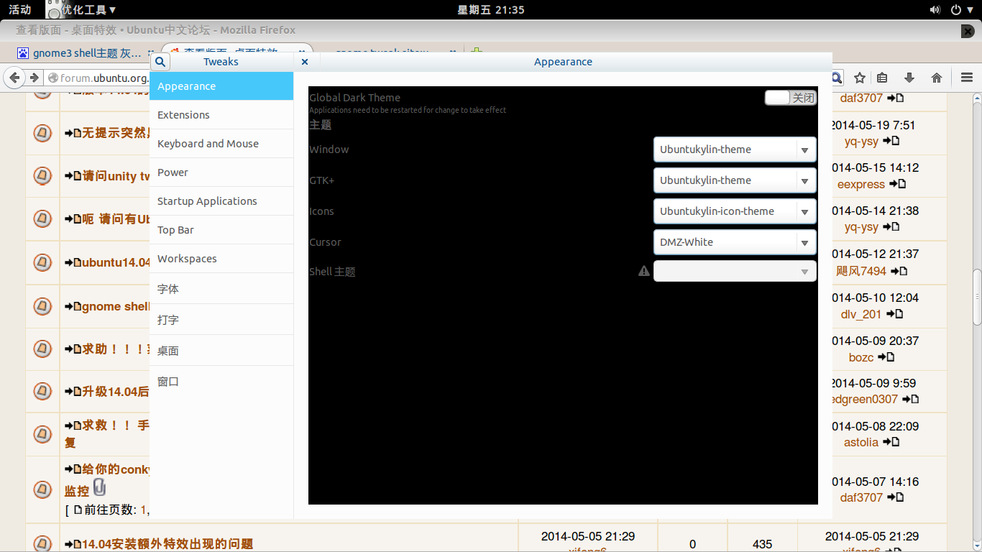This screenshot has width=982, height=552.
Task: Open the Window theme dropdown
Action: pyautogui.click(x=735, y=149)
